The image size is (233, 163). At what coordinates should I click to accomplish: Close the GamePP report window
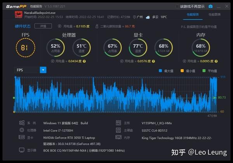pyautogui.click(x=227, y=6)
